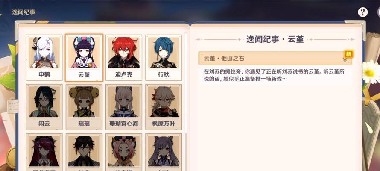Select Zhongli's dark-haired portrait card

(84, 152)
